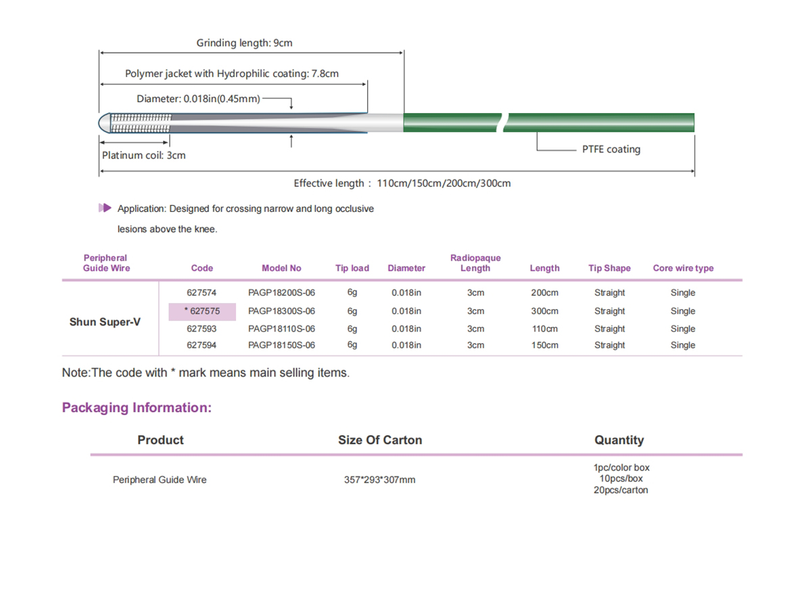808x605 pixels.
Task: Select the "Core wire type" column header
Action: [x=684, y=268]
